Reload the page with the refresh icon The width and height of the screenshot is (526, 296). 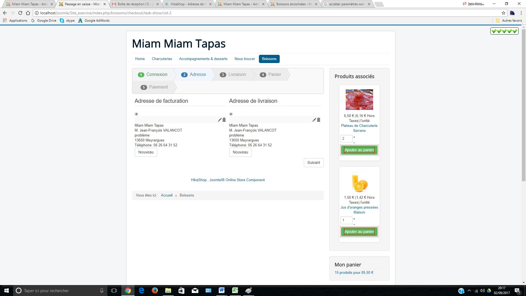pyautogui.click(x=20, y=13)
